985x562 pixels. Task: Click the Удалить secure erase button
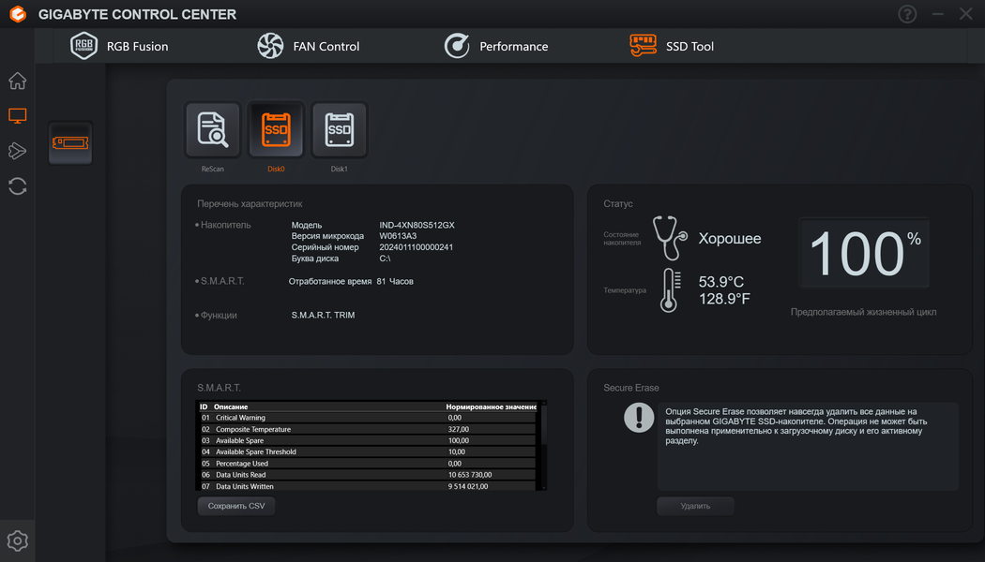[x=695, y=506]
